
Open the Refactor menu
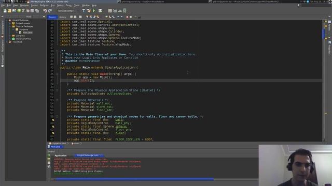pyautogui.click(x=44, y=5)
